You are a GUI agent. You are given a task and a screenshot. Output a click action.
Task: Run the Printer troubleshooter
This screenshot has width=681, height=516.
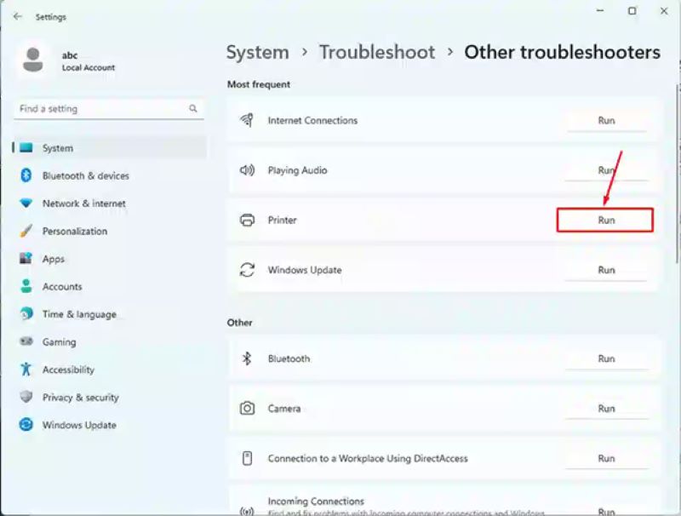point(605,220)
